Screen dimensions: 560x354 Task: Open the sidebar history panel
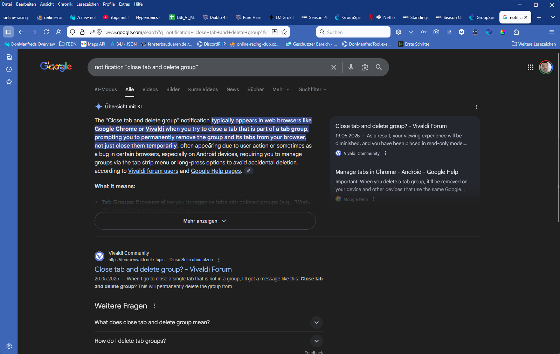point(9,69)
